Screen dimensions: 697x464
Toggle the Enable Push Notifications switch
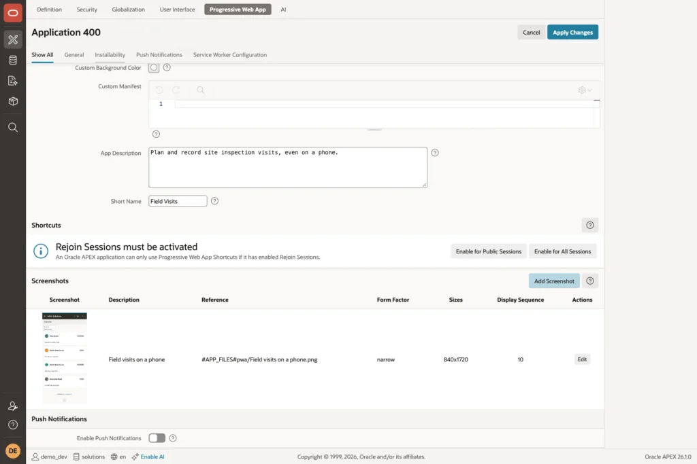[157, 438]
